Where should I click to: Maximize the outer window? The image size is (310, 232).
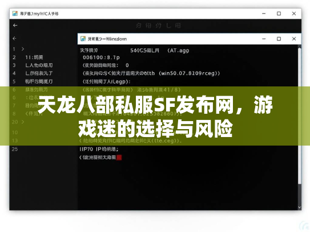tap(279, 14)
